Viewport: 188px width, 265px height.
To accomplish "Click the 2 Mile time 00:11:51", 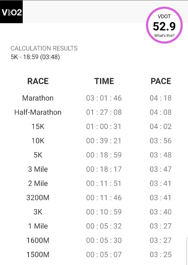I will (x=104, y=183).
